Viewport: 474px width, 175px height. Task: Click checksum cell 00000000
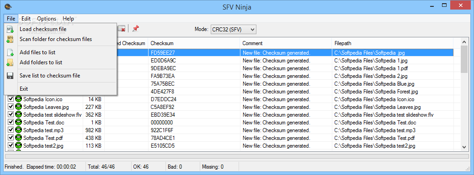tap(162, 123)
